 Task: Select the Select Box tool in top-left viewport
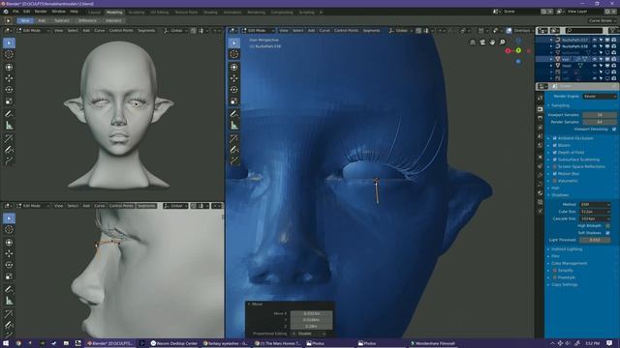click(9, 43)
